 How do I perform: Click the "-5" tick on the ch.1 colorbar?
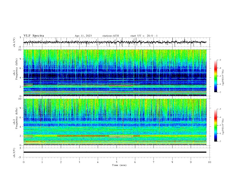point(220,76)
